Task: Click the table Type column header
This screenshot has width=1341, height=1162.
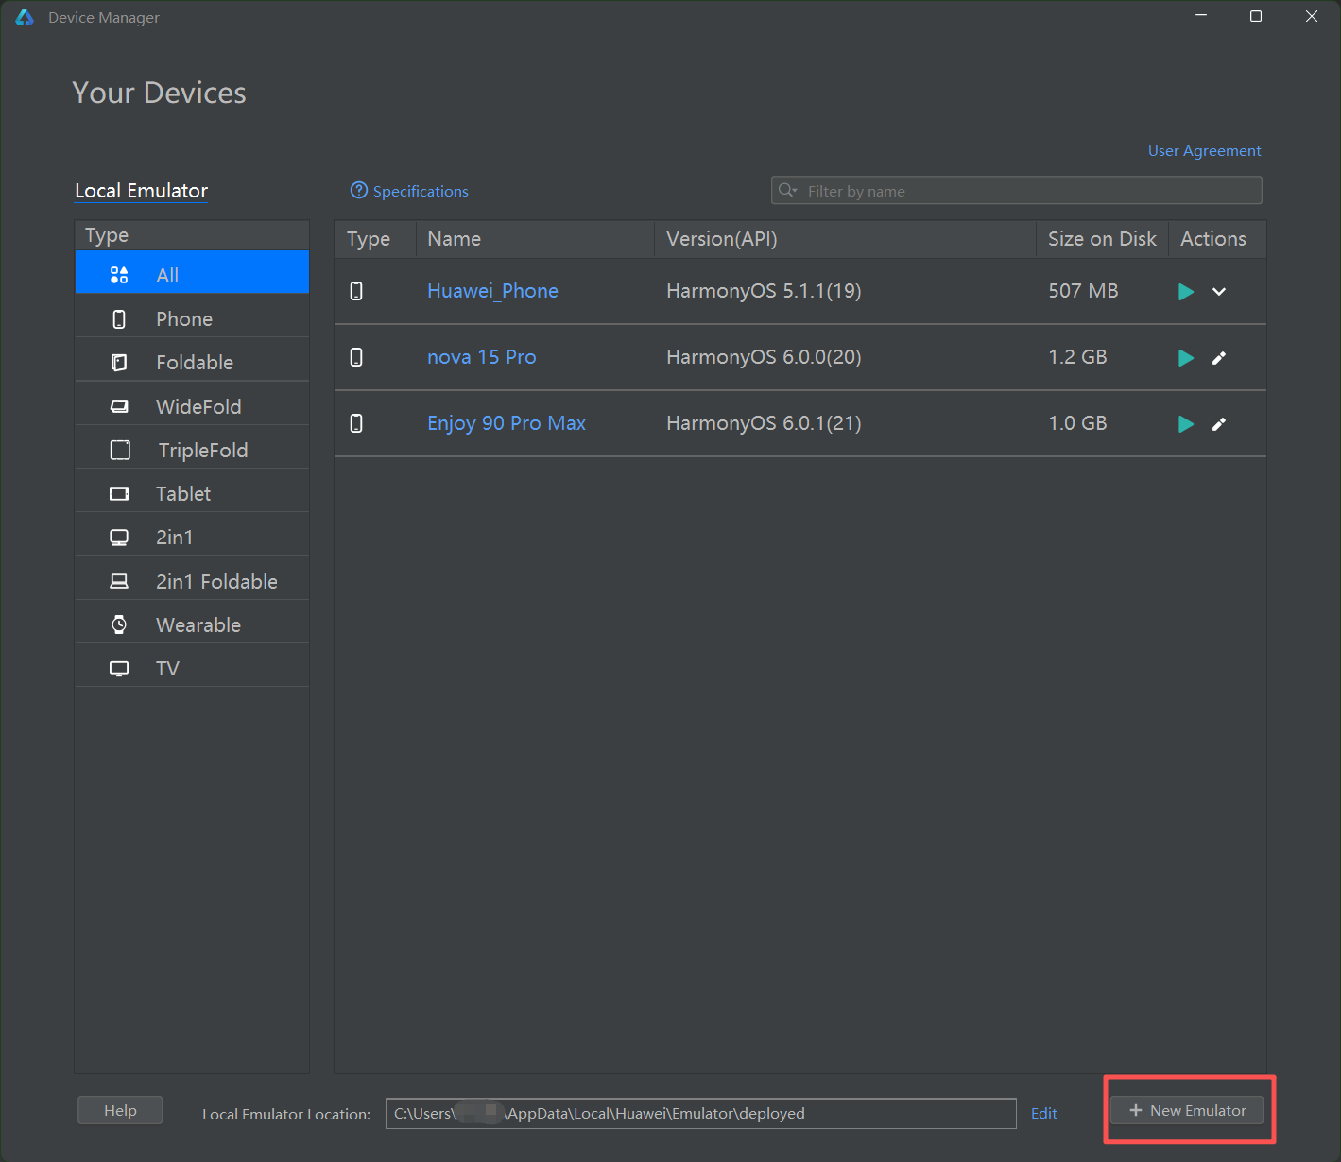Action: pyautogui.click(x=375, y=239)
